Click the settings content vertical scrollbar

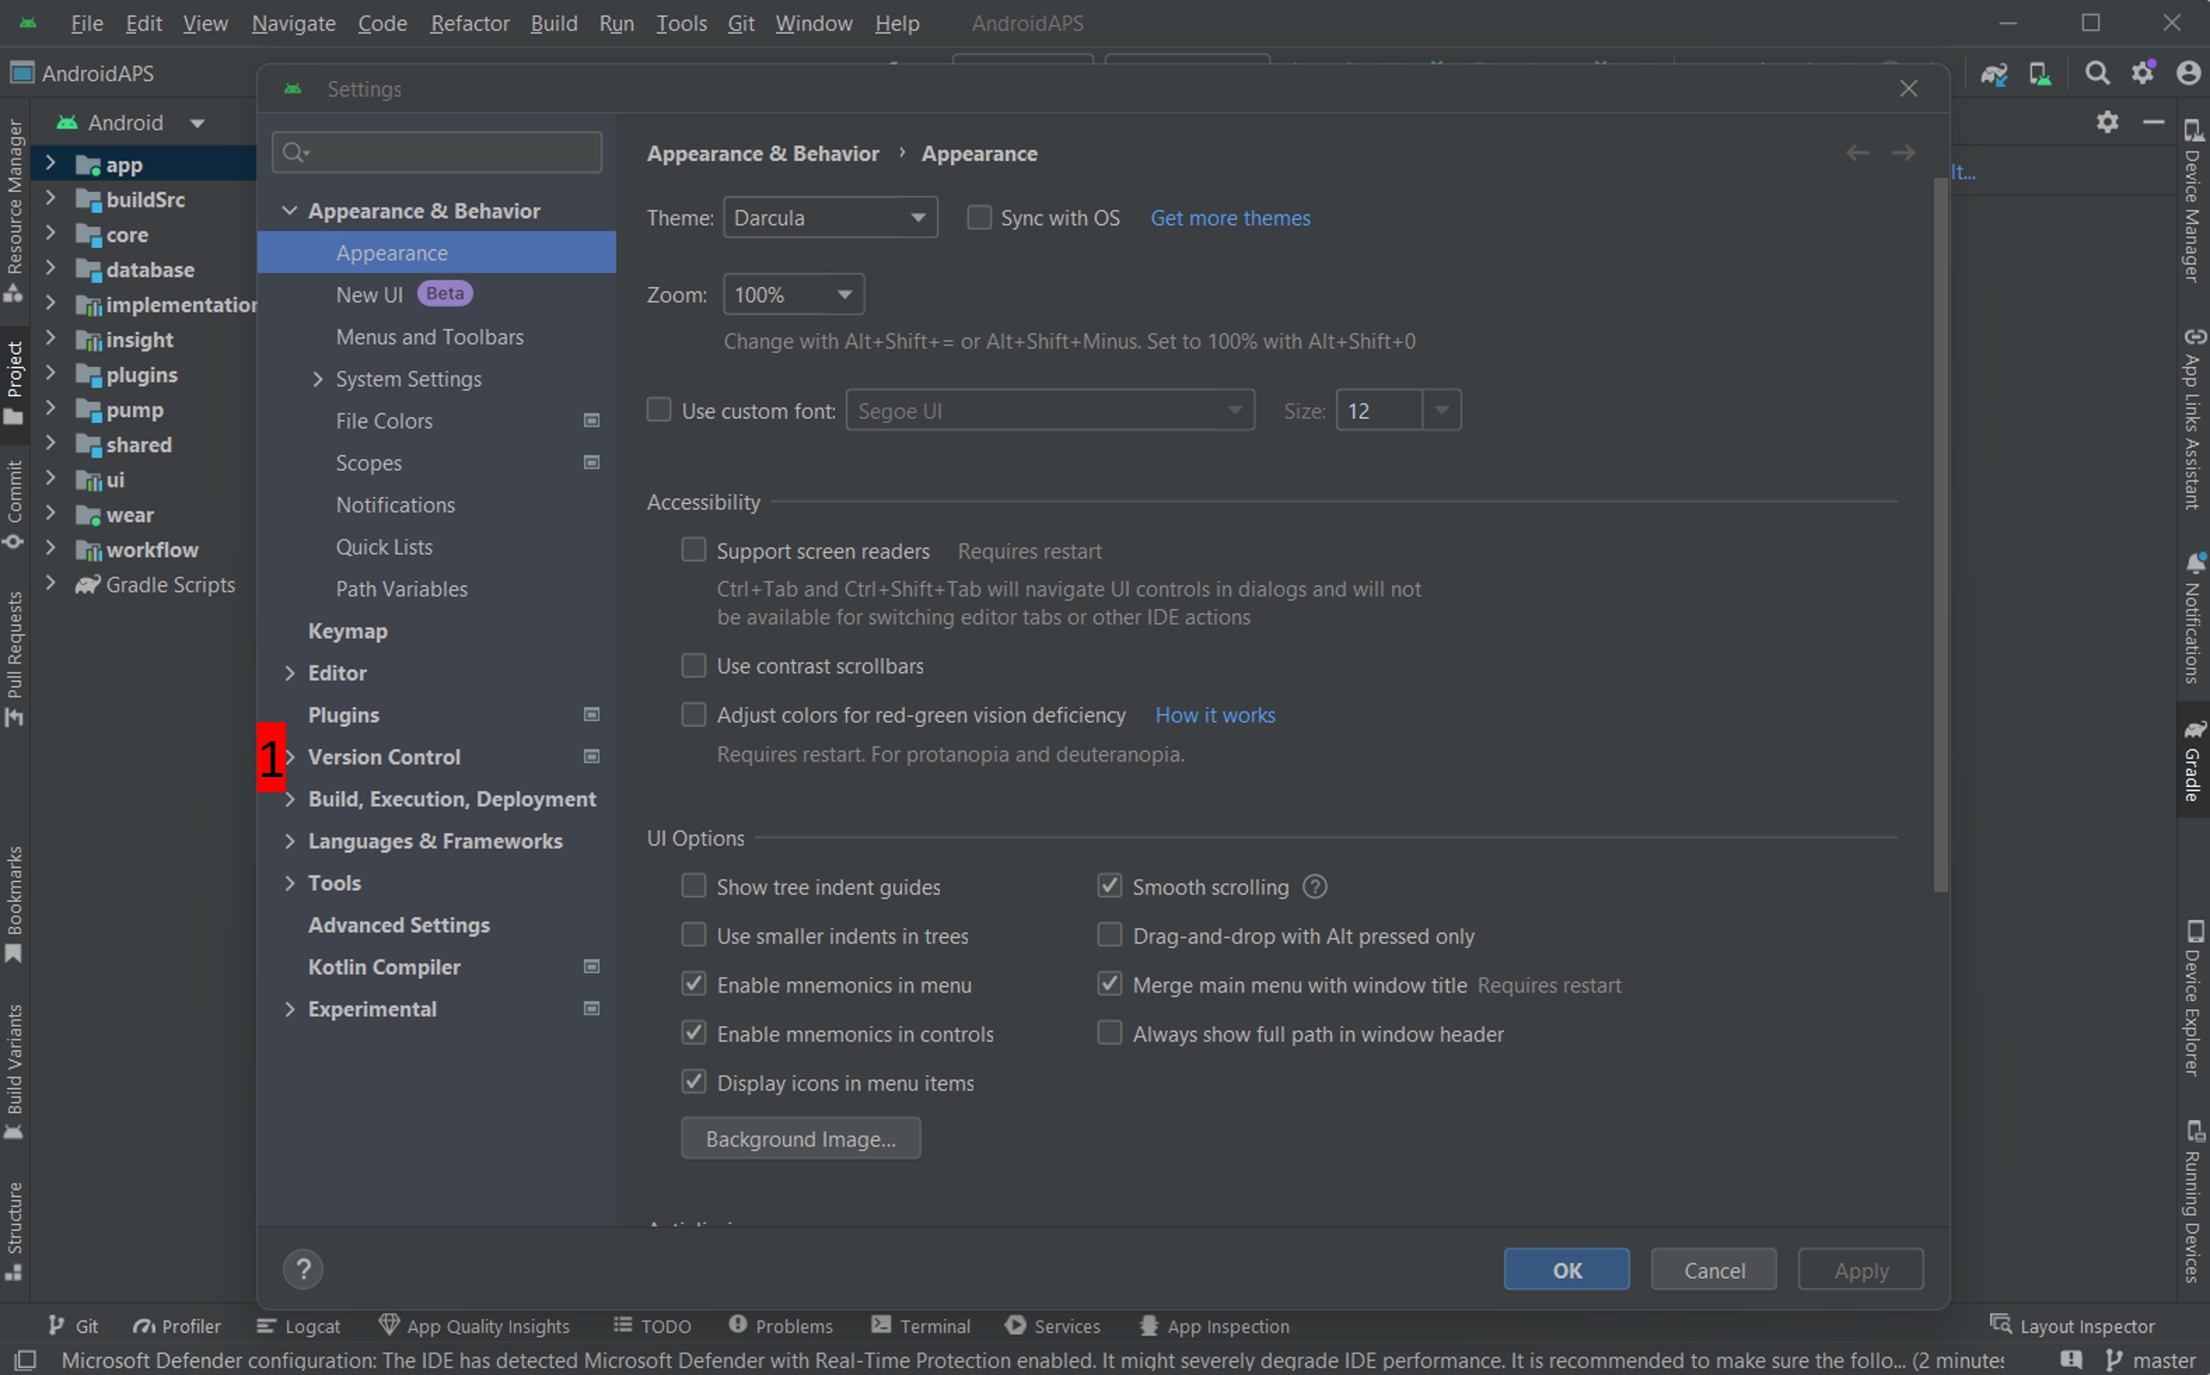coord(1940,536)
